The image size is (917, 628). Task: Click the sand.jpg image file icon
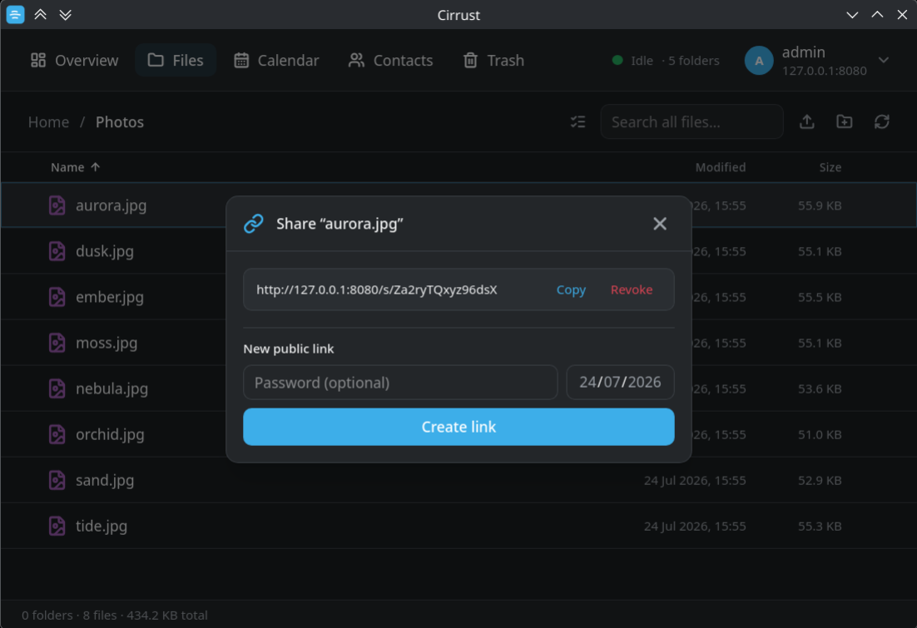57,480
